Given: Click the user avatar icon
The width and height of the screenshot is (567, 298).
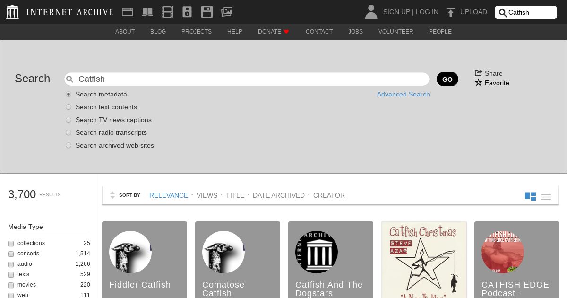Looking at the screenshot, I should click(x=371, y=12).
